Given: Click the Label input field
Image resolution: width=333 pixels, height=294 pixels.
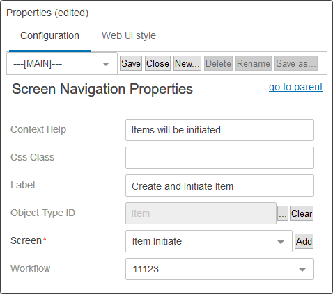Looking at the screenshot, I should pyautogui.click(x=219, y=186).
